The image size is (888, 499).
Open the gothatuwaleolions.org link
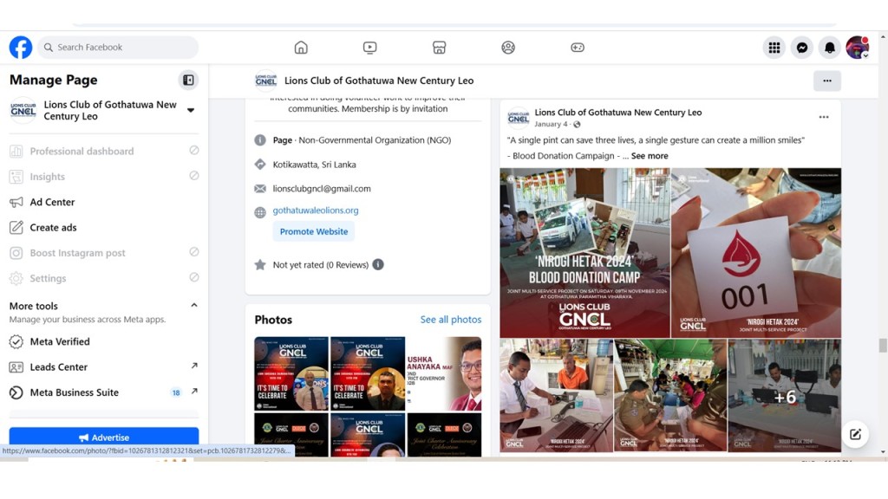tap(316, 211)
